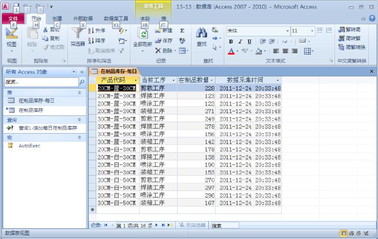Screen dimensions: 378x239
Task: Open the font color red A dropdown
Action: 238,51
